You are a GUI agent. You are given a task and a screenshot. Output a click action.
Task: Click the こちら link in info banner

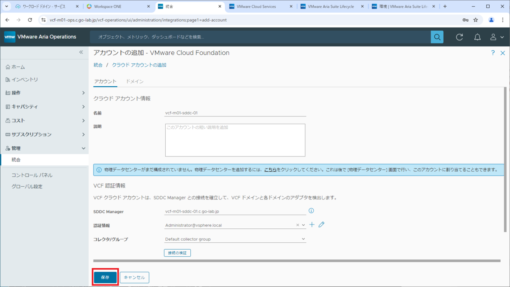click(x=271, y=170)
